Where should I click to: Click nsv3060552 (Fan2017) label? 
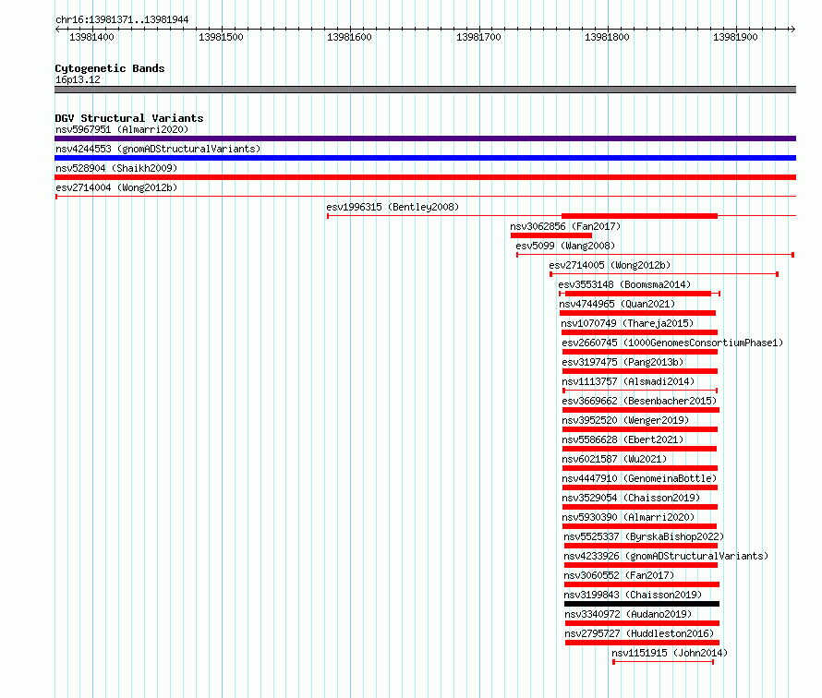(619, 575)
